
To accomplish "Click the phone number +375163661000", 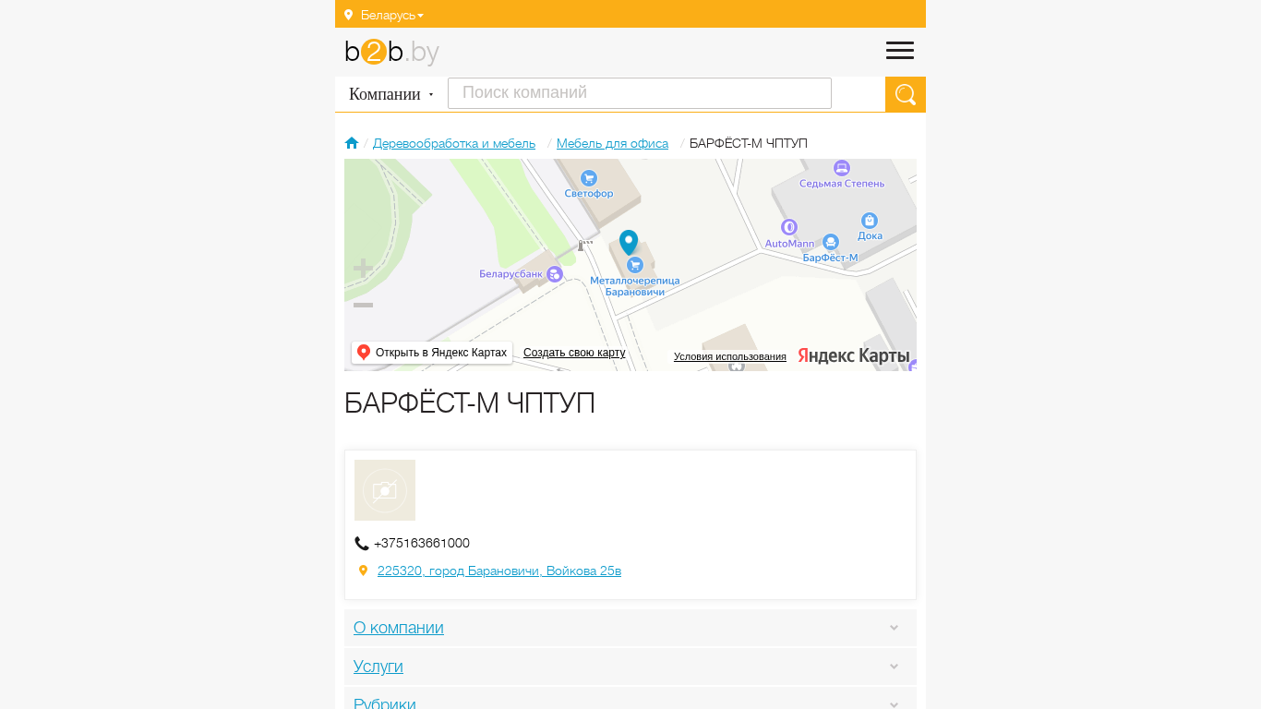I will click(422, 543).
